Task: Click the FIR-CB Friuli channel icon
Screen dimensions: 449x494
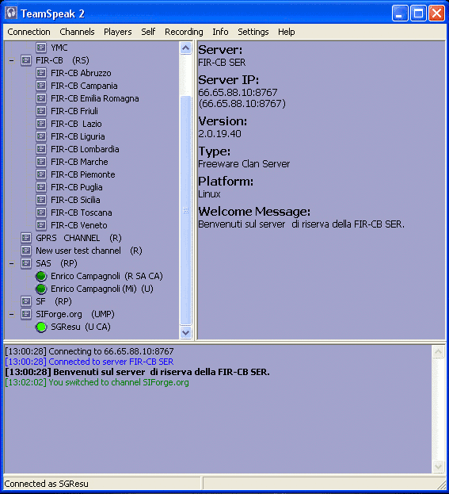Action: (x=41, y=111)
